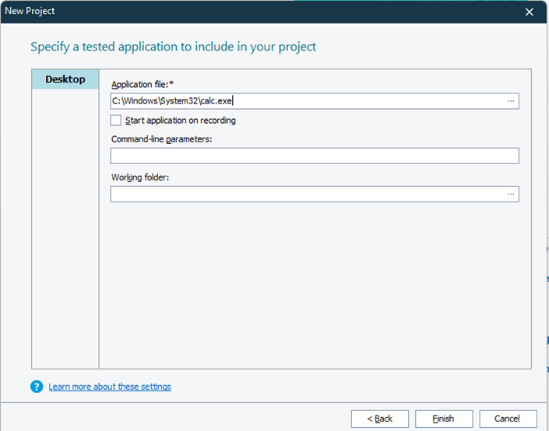Open file browser for Application file
Screen dimensions: 549x431
click(511, 101)
